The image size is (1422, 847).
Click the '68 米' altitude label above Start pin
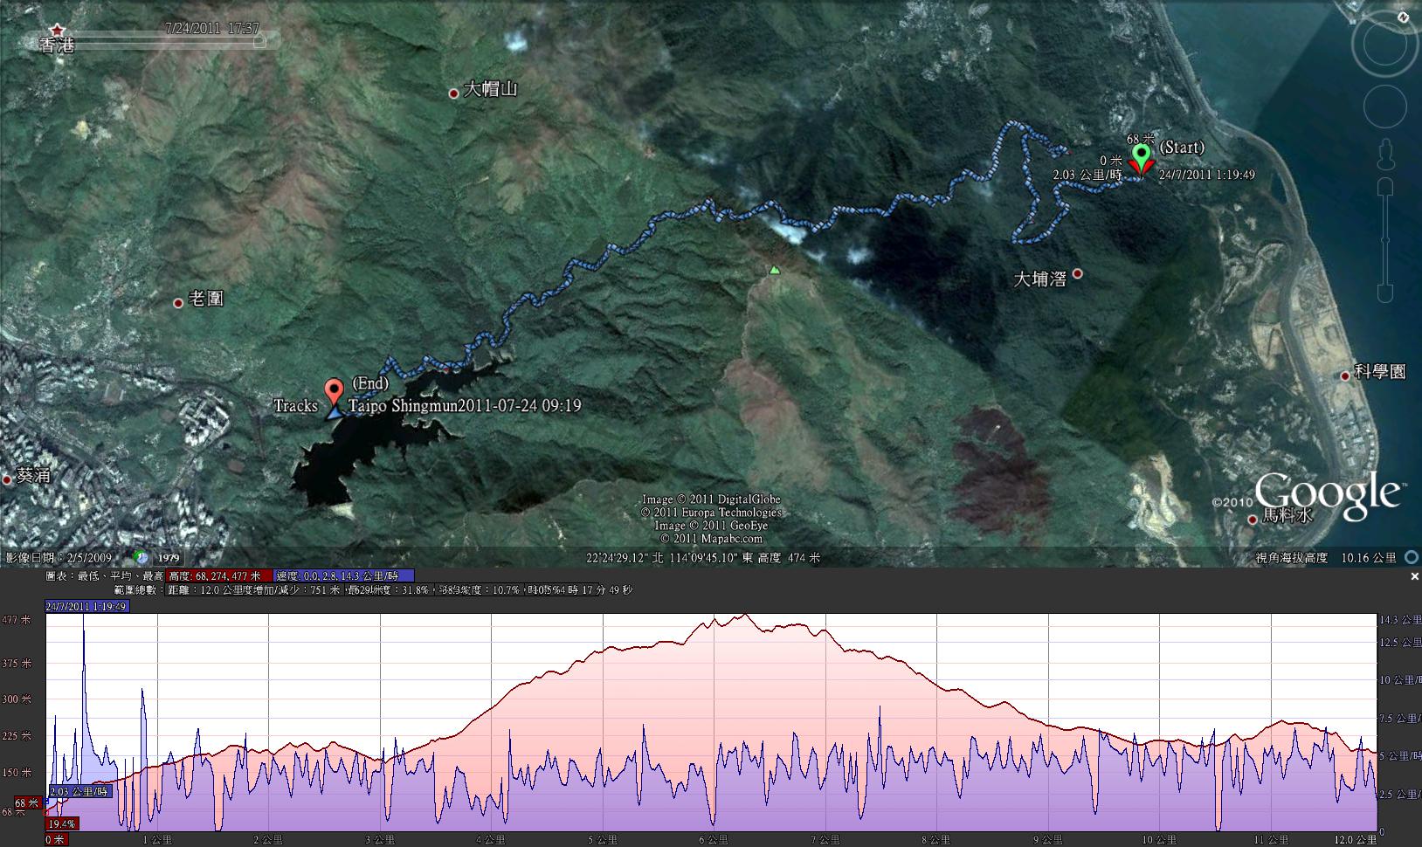[1141, 140]
